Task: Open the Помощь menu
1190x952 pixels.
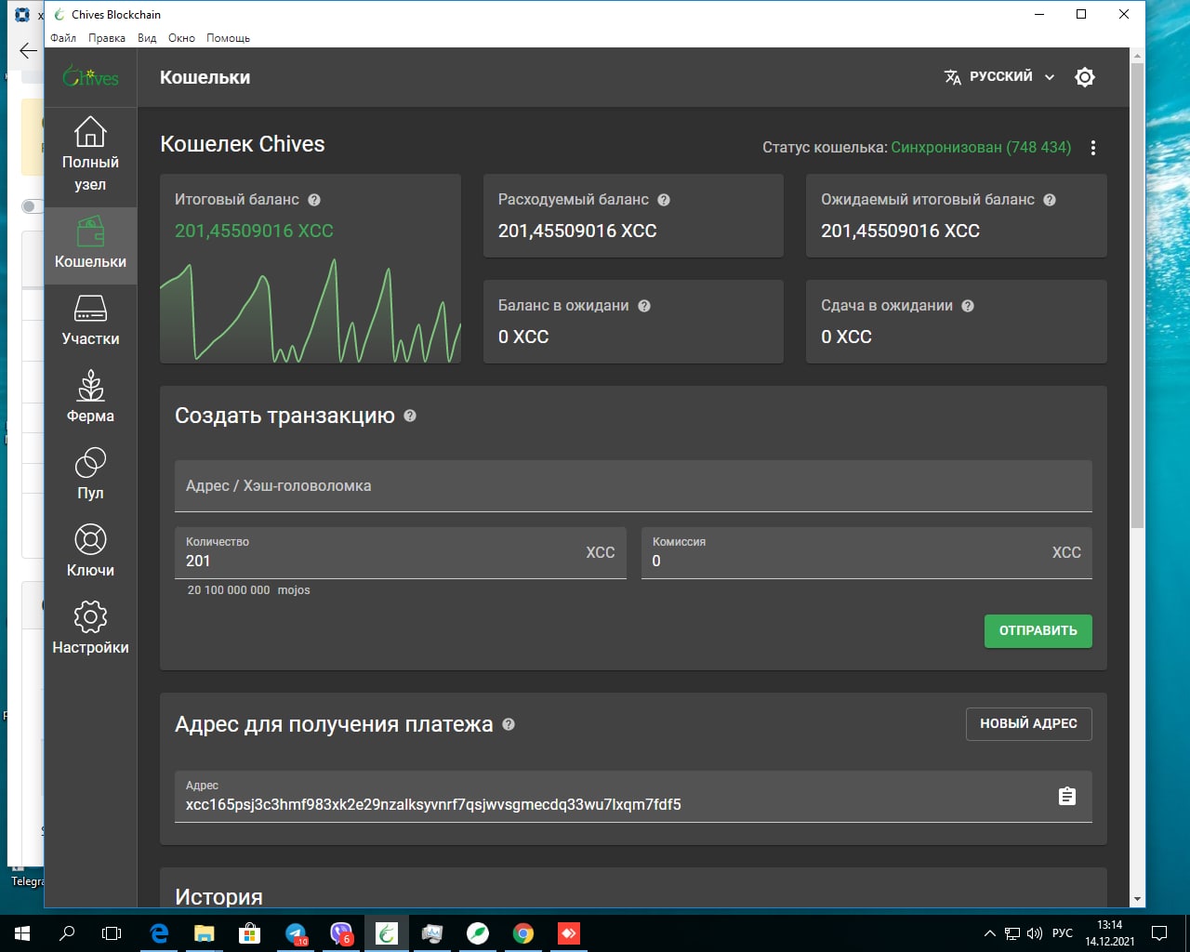Action: [228, 38]
